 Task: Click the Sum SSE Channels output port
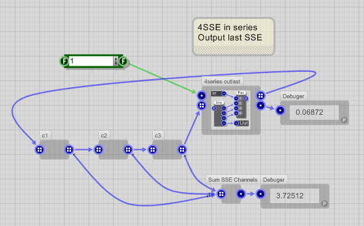pos(241,193)
